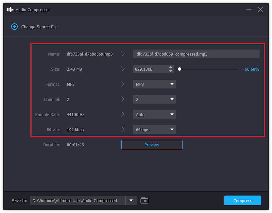Click the Audio Compressor speaker icon in title bar
The image size is (272, 213).
point(10,10)
